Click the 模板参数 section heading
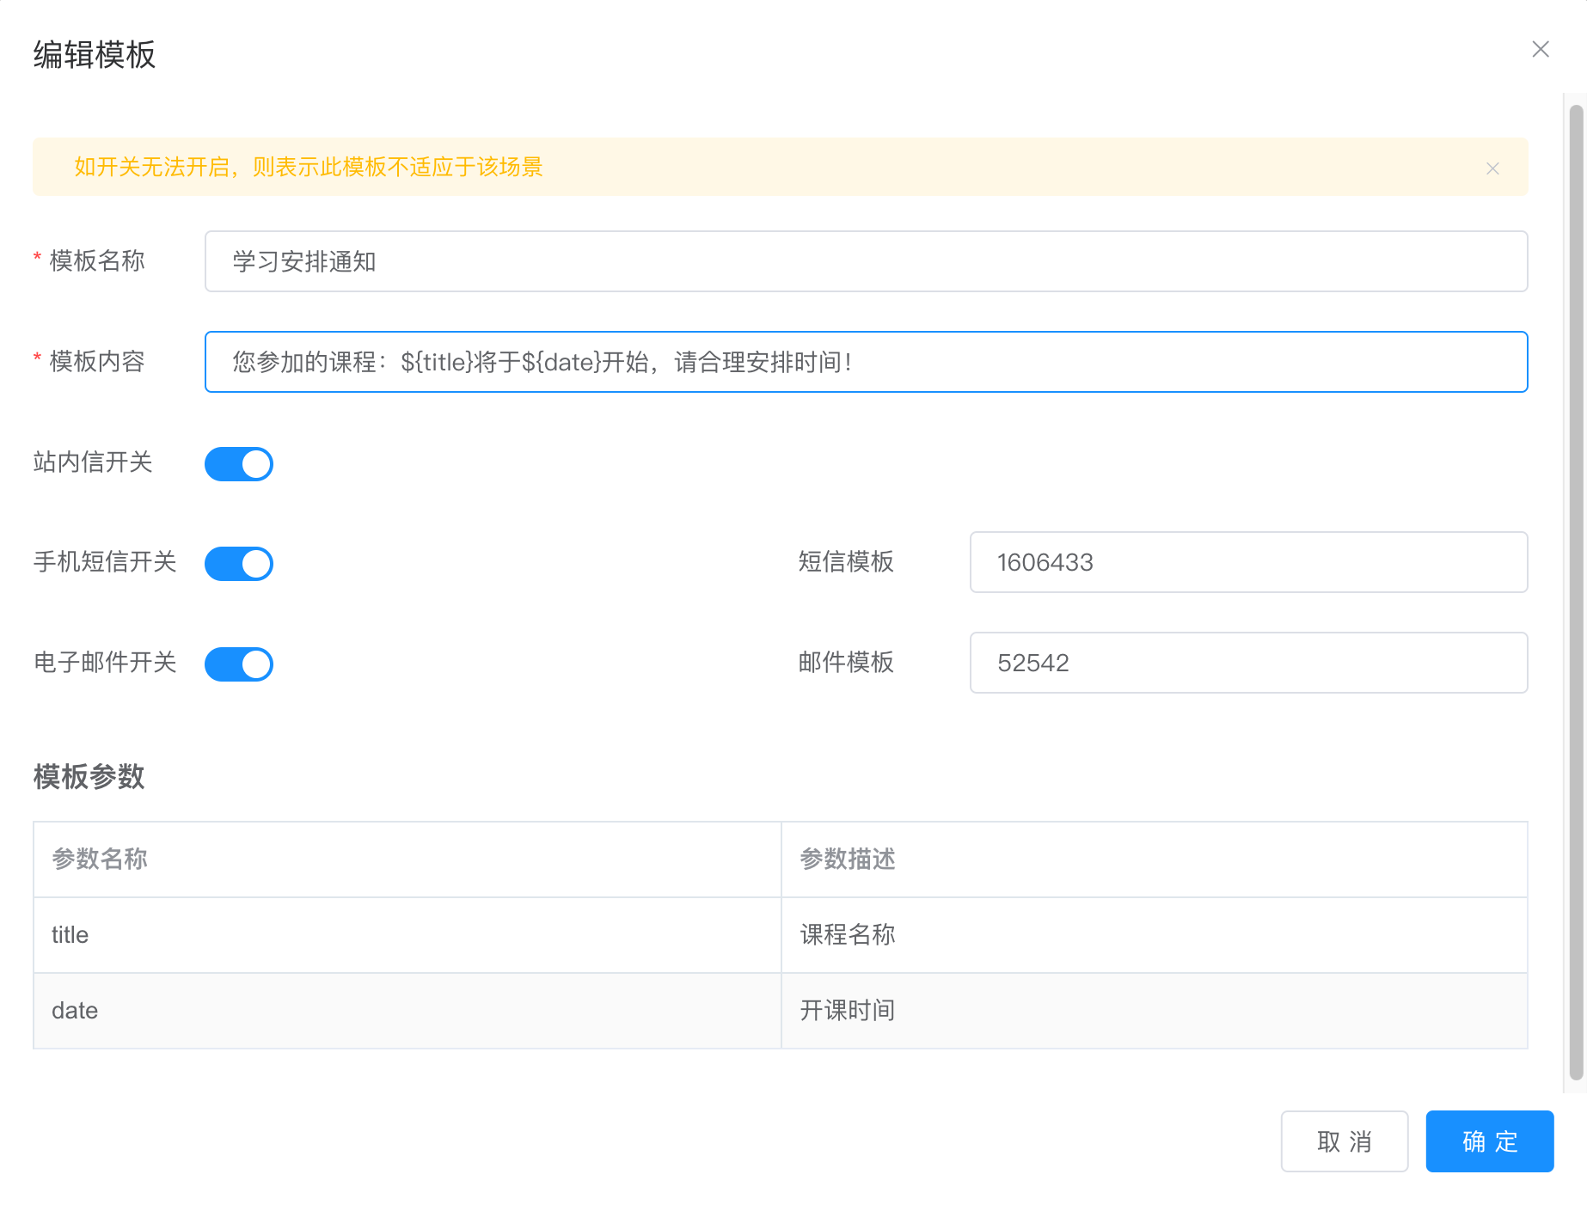This screenshot has height=1205, width=1587. point(89,777)
